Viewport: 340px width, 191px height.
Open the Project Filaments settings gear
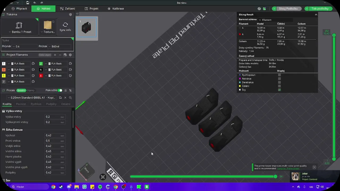pos(70,55)
